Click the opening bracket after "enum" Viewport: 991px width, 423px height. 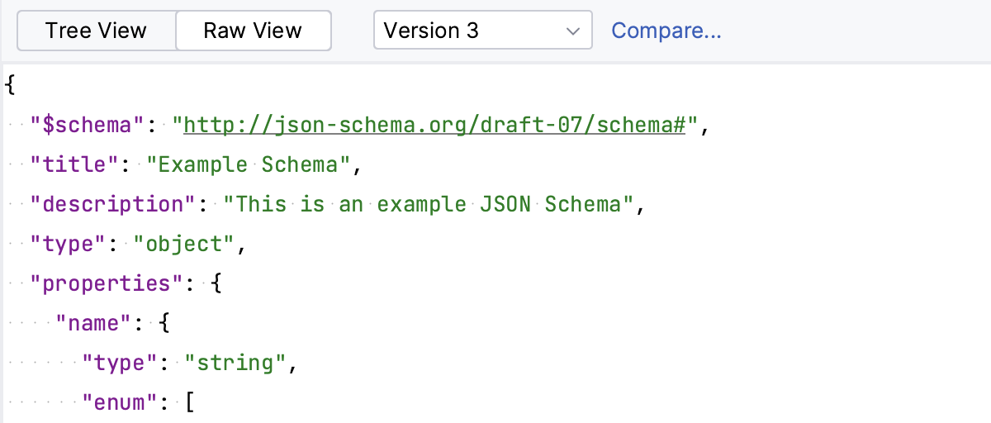[191, 402]
